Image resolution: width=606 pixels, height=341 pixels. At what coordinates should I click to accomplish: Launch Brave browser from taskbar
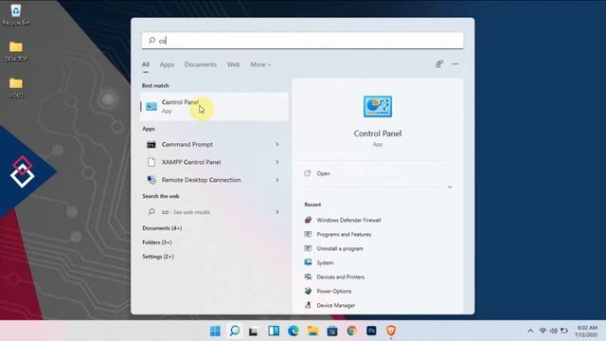(391, 331)
